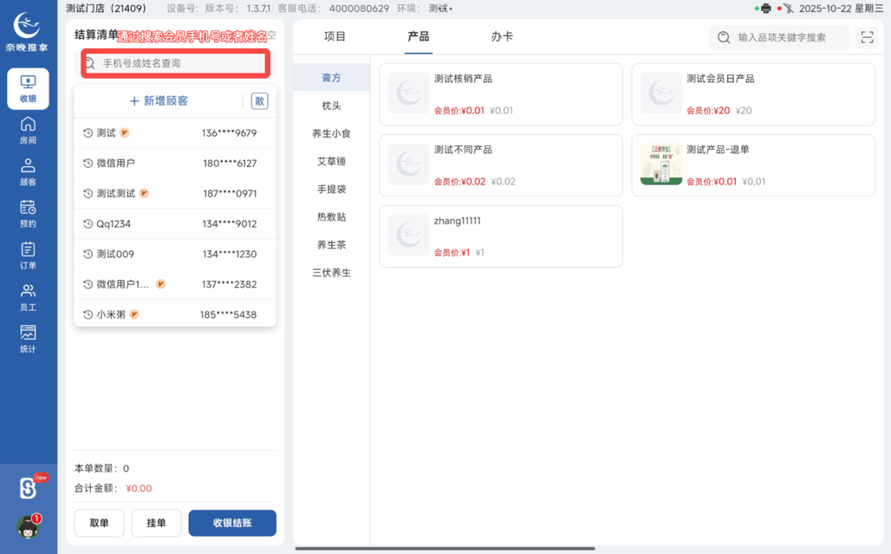Click the barcode scan icon beside product search
Viewport: 891px width, 554px height.
(866, 37)
